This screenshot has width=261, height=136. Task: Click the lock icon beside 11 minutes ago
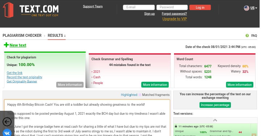point(176,126)
